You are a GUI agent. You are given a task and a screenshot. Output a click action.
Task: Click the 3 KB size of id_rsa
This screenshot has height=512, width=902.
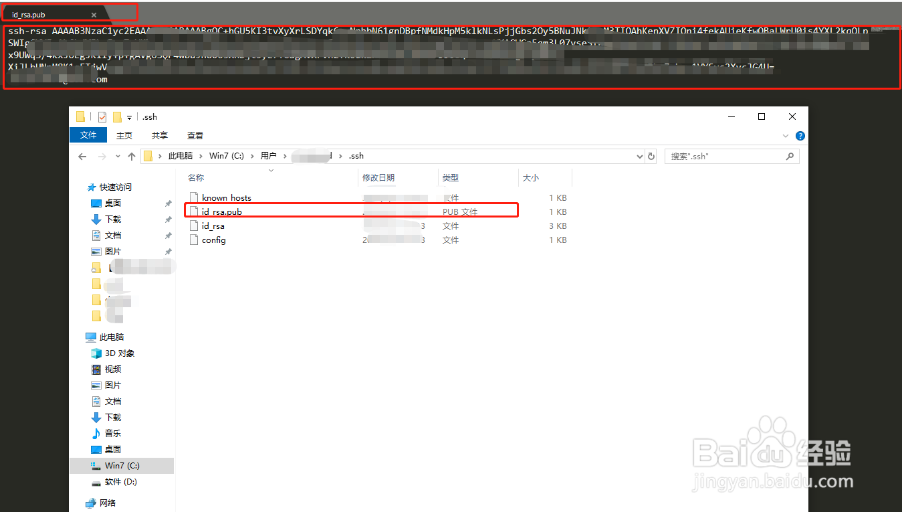point(558,226)
